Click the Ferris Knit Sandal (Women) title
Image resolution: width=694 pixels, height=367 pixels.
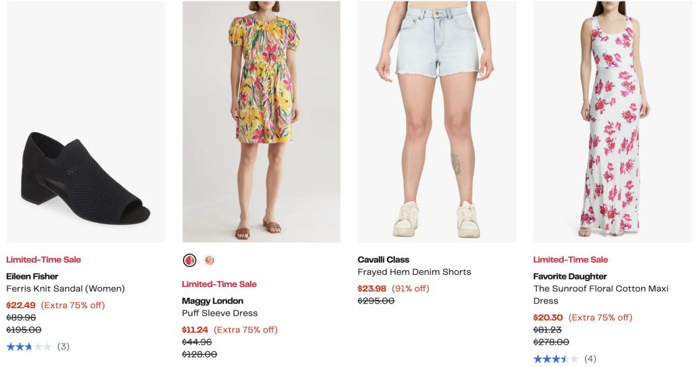tap(66, 288)
